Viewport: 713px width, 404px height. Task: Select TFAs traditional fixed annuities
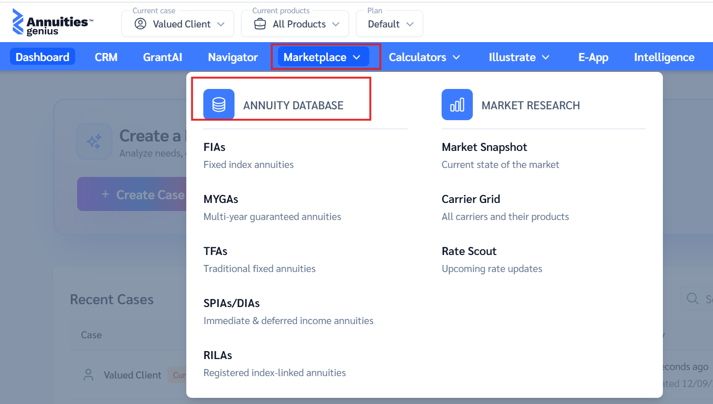(x=260, y=260)
